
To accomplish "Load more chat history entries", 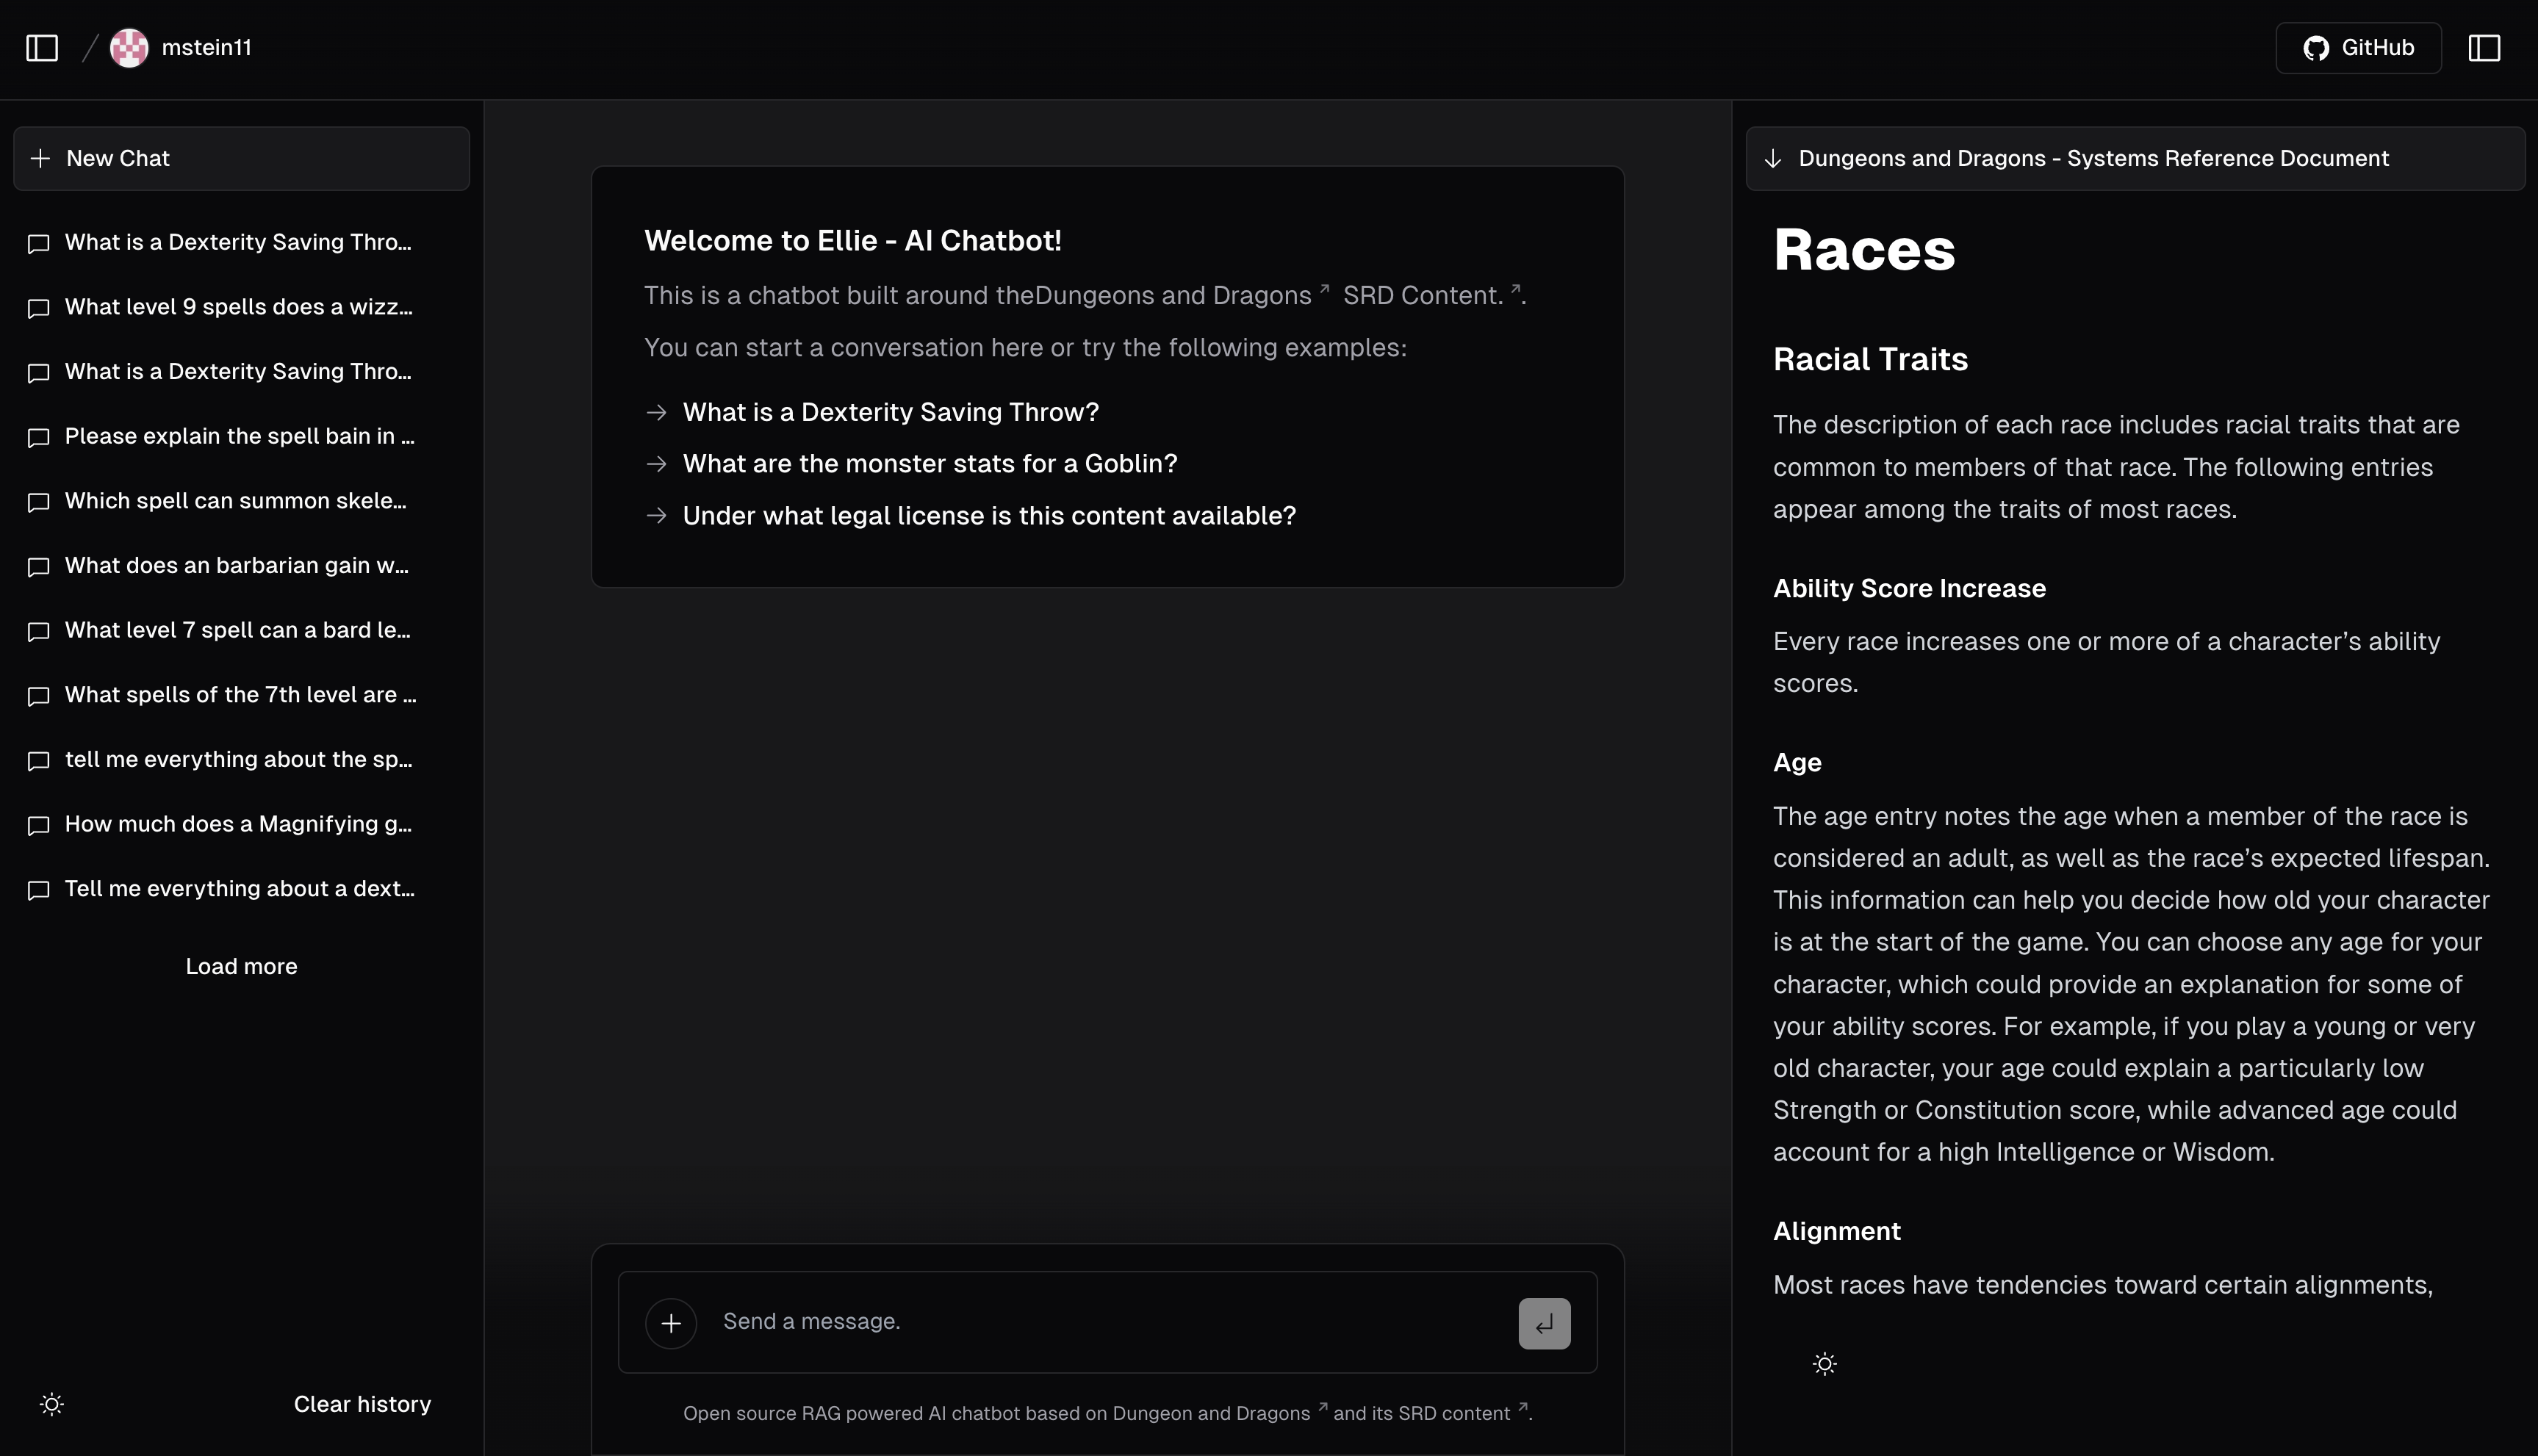I will pyautogui.click(x=241, y=966).
